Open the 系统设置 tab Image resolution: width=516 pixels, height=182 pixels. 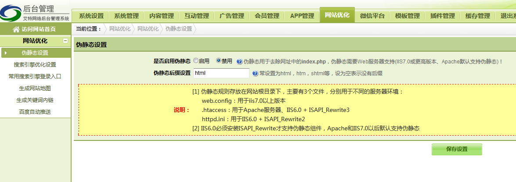point(91,16)
